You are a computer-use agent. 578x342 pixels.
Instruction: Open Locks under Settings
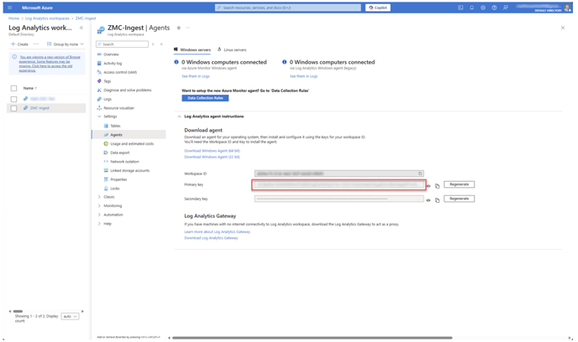(114, 189)
